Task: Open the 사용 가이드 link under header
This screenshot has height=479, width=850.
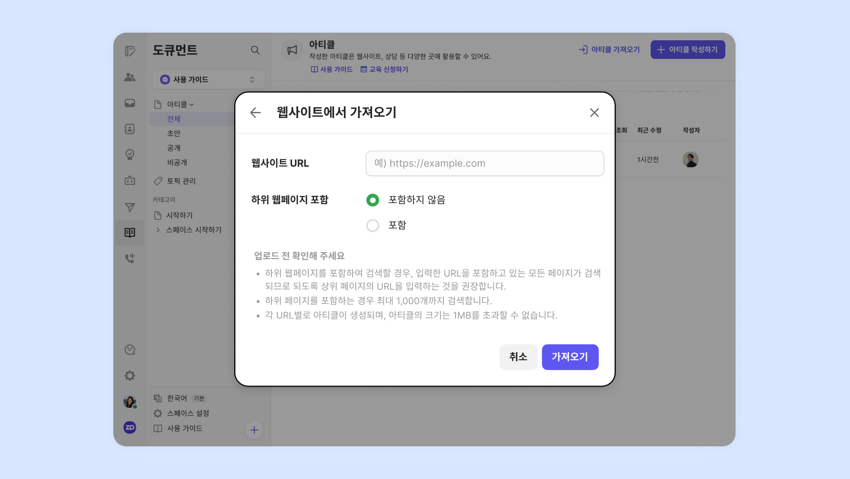Action: pos(331,70)
